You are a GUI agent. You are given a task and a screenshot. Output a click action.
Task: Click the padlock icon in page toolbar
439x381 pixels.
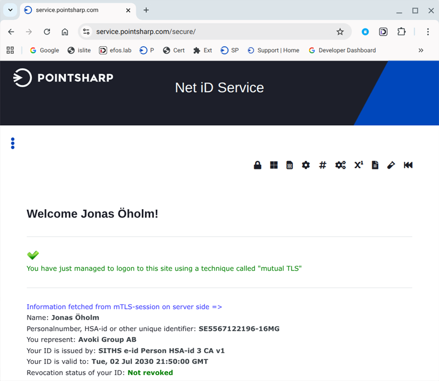coord(257,165)
